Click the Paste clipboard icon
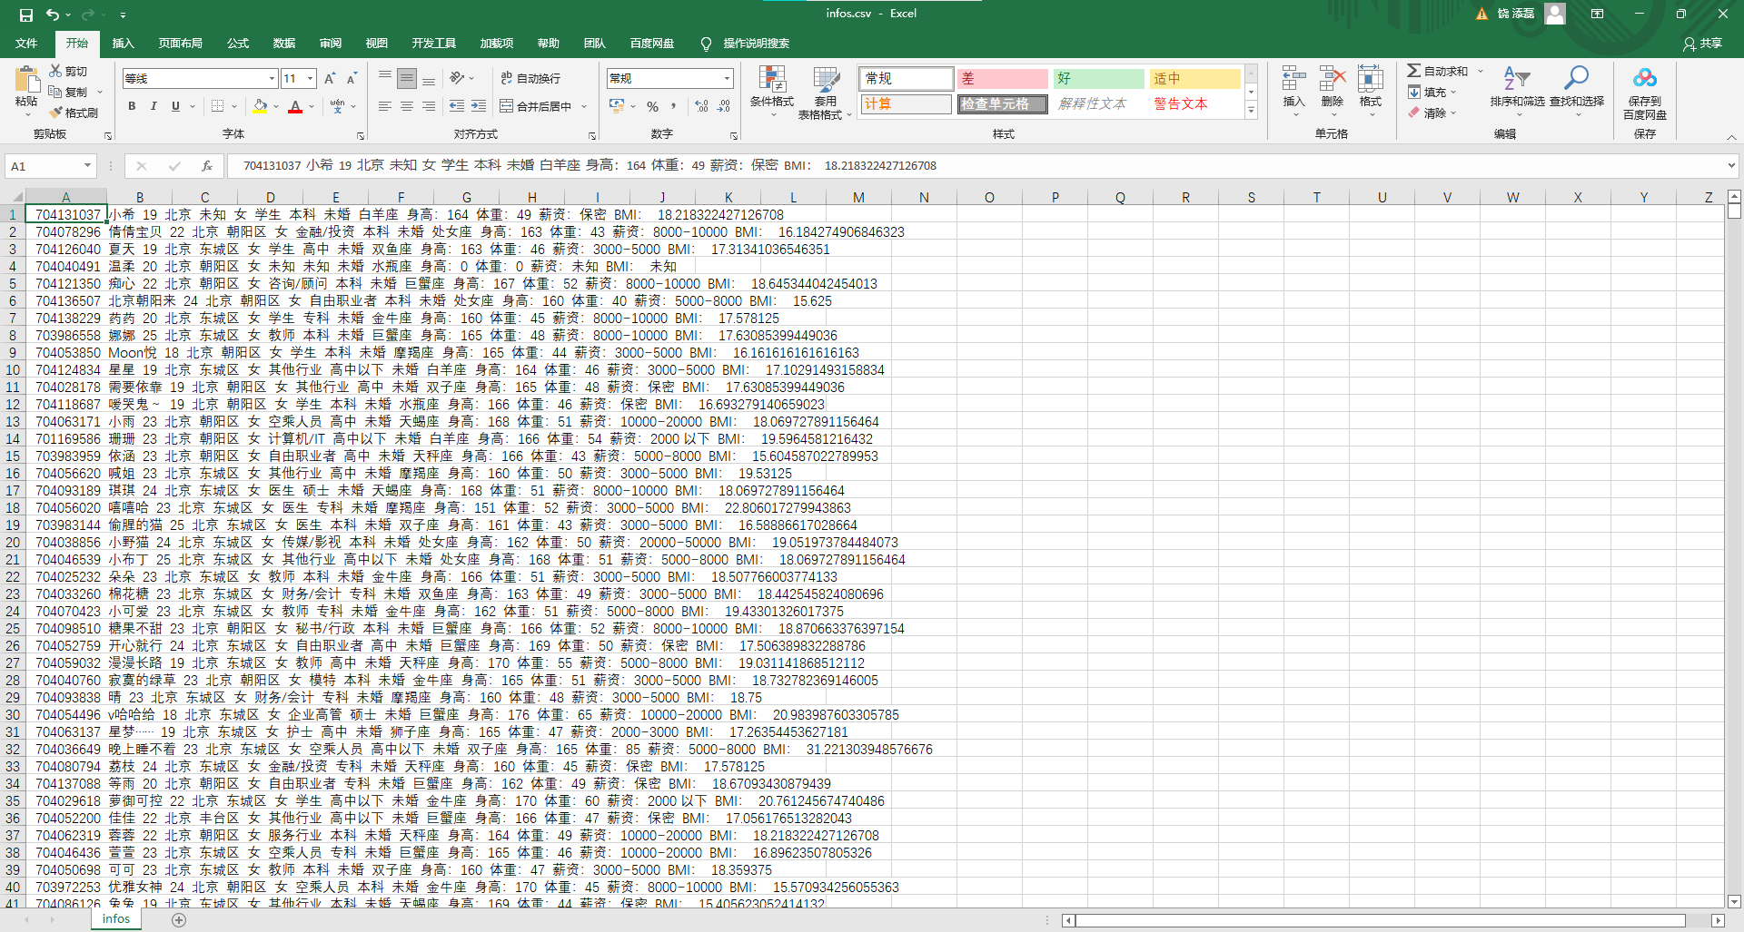The width and height of the screenshot is (1744, 932). pos(26,80)
